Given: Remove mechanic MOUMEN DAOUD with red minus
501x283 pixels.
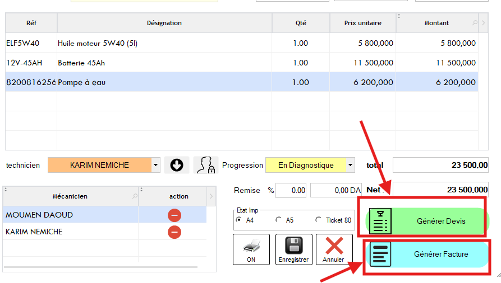Looking at the screenshot, I should 174,215.
